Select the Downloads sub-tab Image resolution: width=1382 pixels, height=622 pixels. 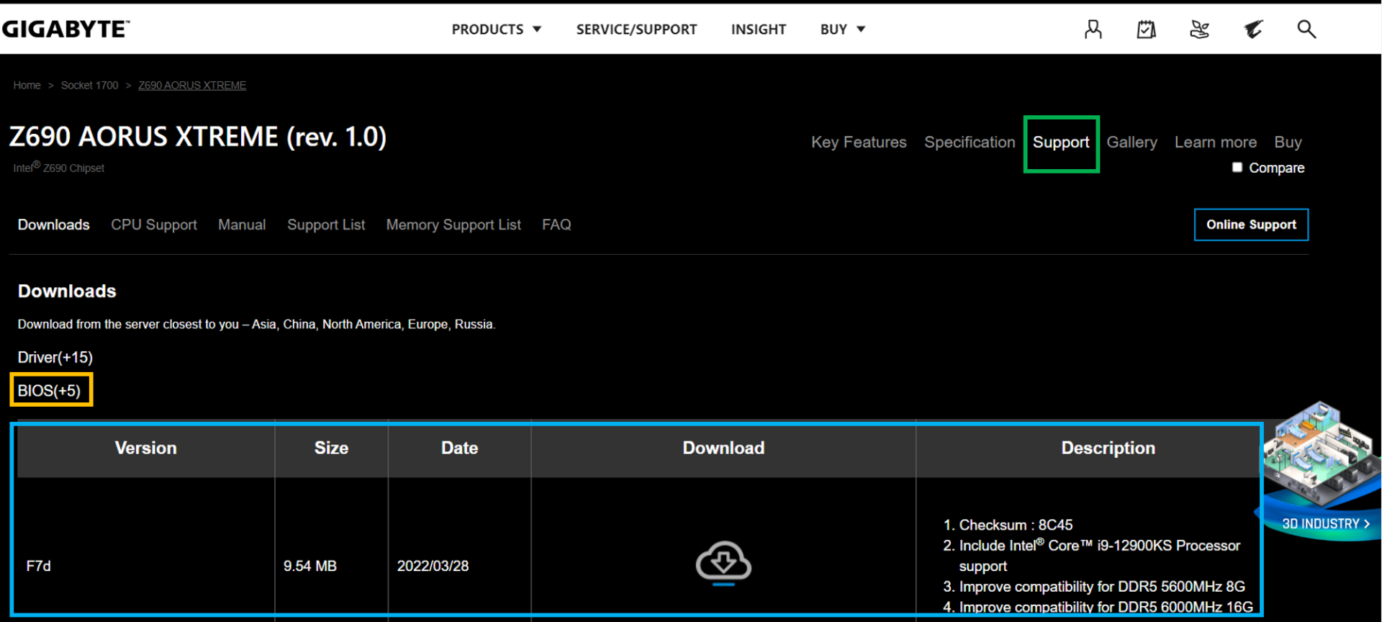click(54, 225)
